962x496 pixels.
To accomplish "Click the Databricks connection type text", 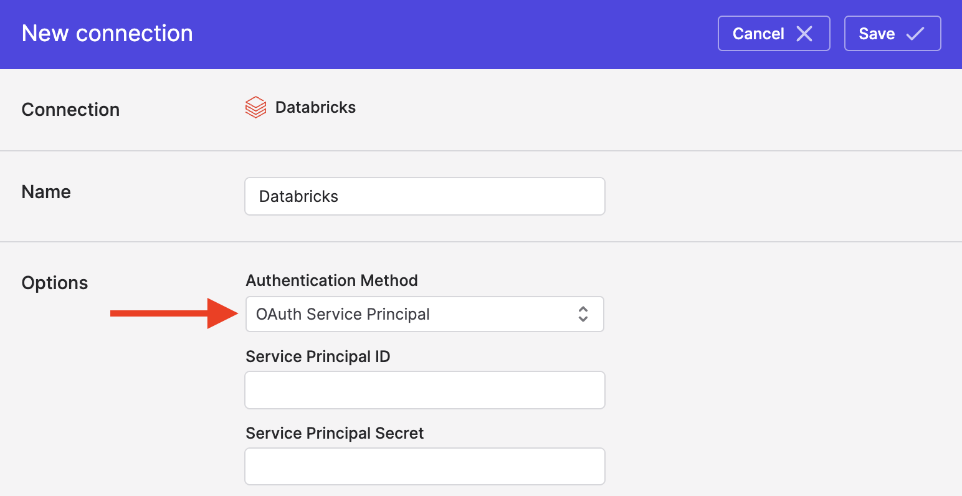I will (x=315, y=107).
